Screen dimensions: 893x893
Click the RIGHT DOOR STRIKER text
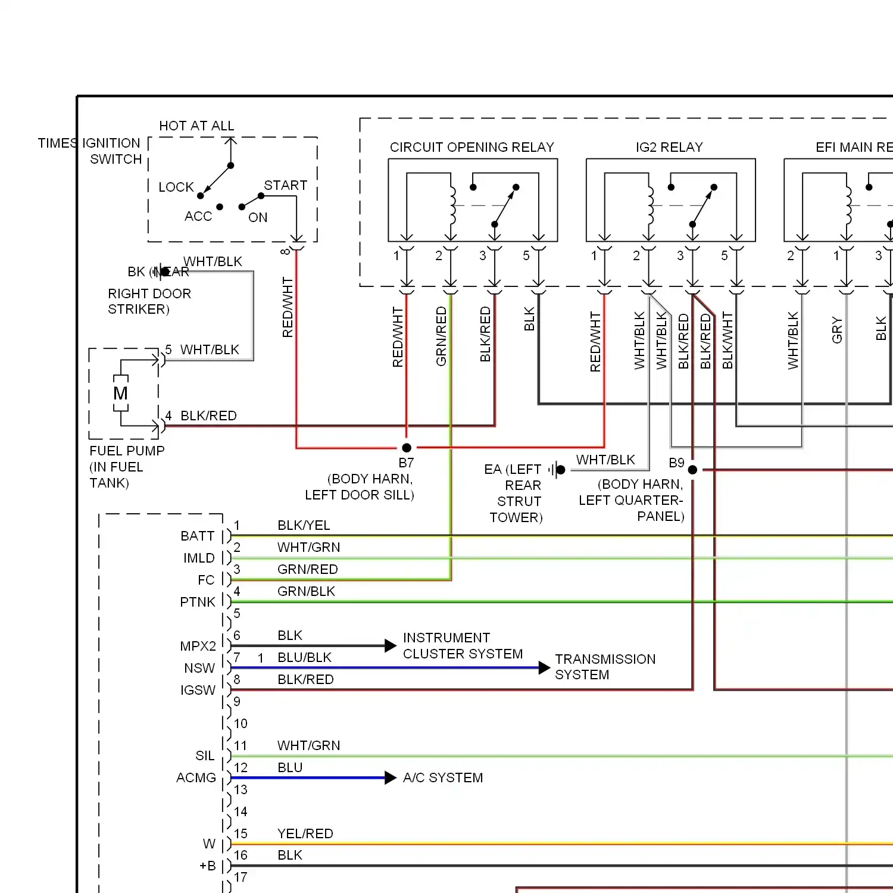tap(149, 301)
